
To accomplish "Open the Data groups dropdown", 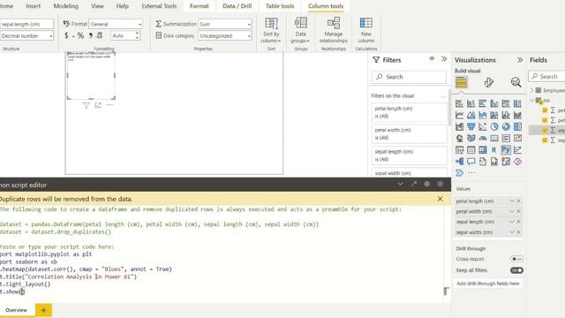I will [x=300, y=30].
